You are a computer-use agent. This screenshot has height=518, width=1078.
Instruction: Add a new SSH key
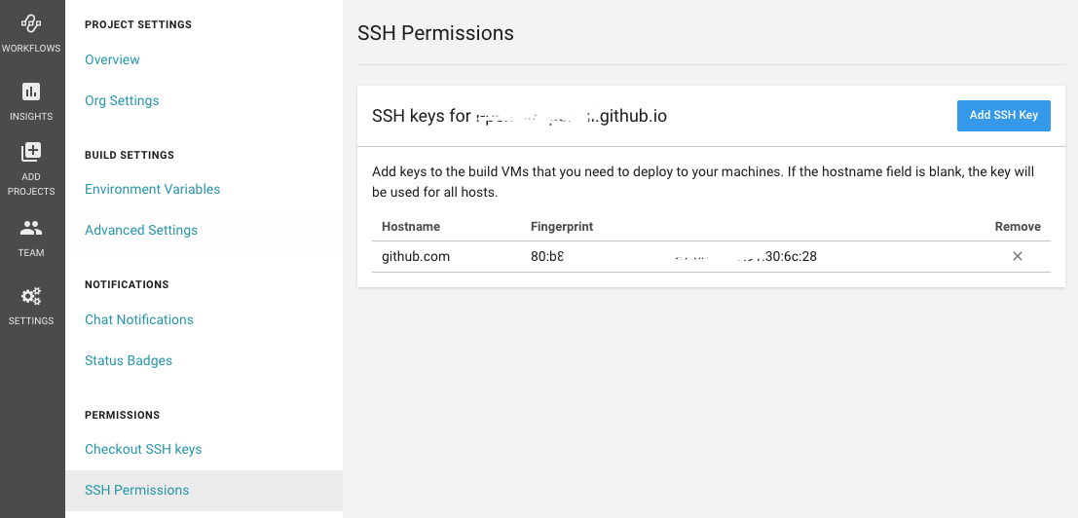click(x=1003, y=116)
